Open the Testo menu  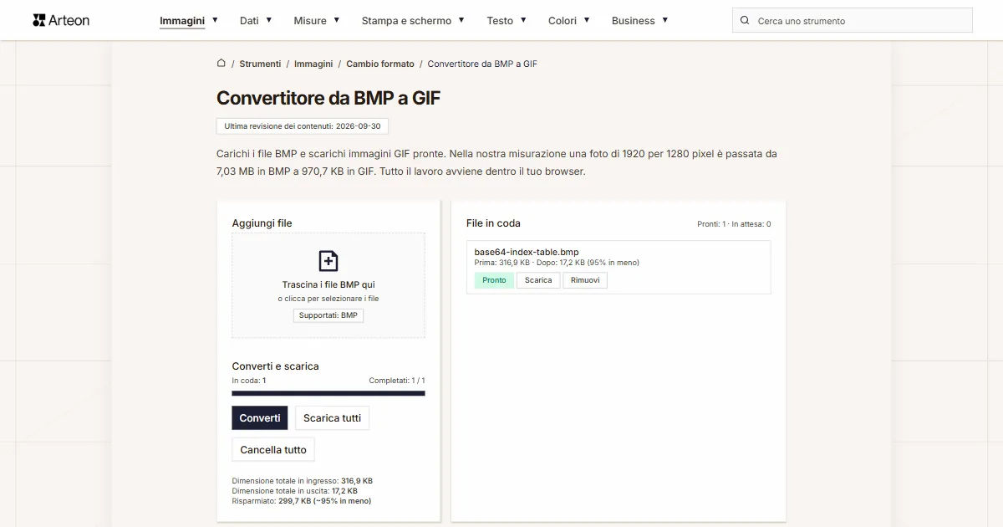(x=500, y=20)
